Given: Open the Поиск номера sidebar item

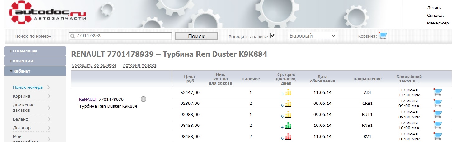Looking at the screenshot, I should [x=28, y=87].
